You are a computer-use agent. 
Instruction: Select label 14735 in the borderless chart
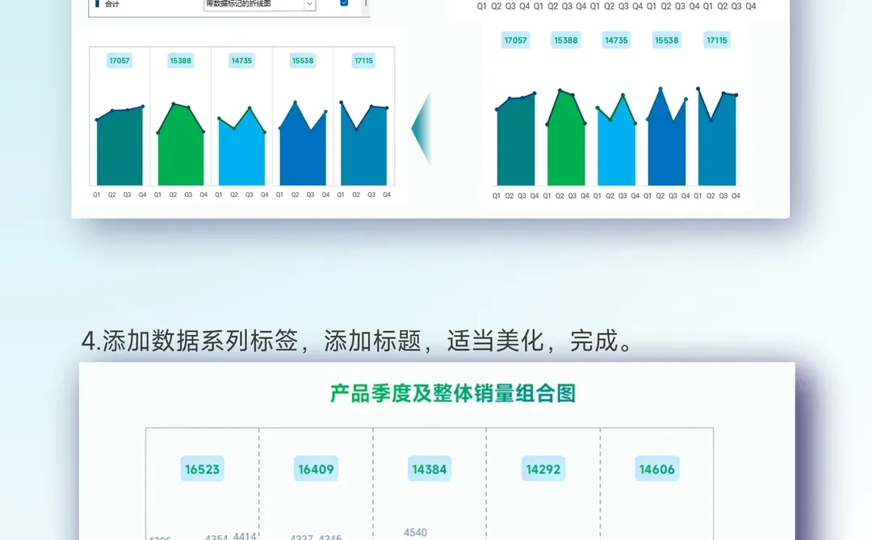[x=616, y=40]
